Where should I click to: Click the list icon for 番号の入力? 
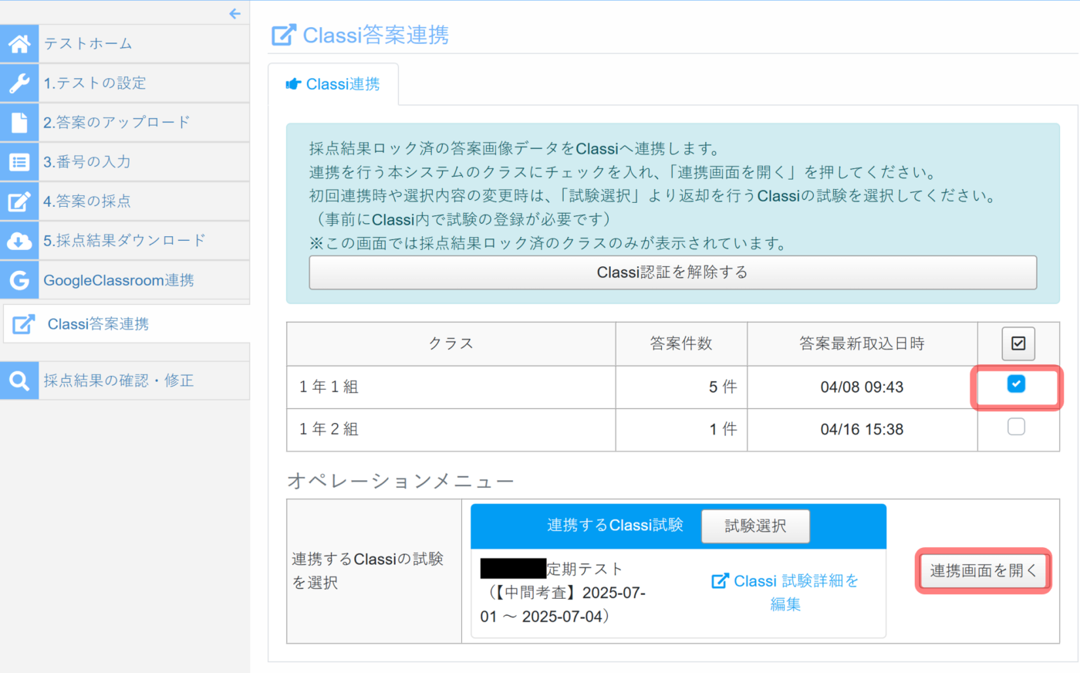19,162
